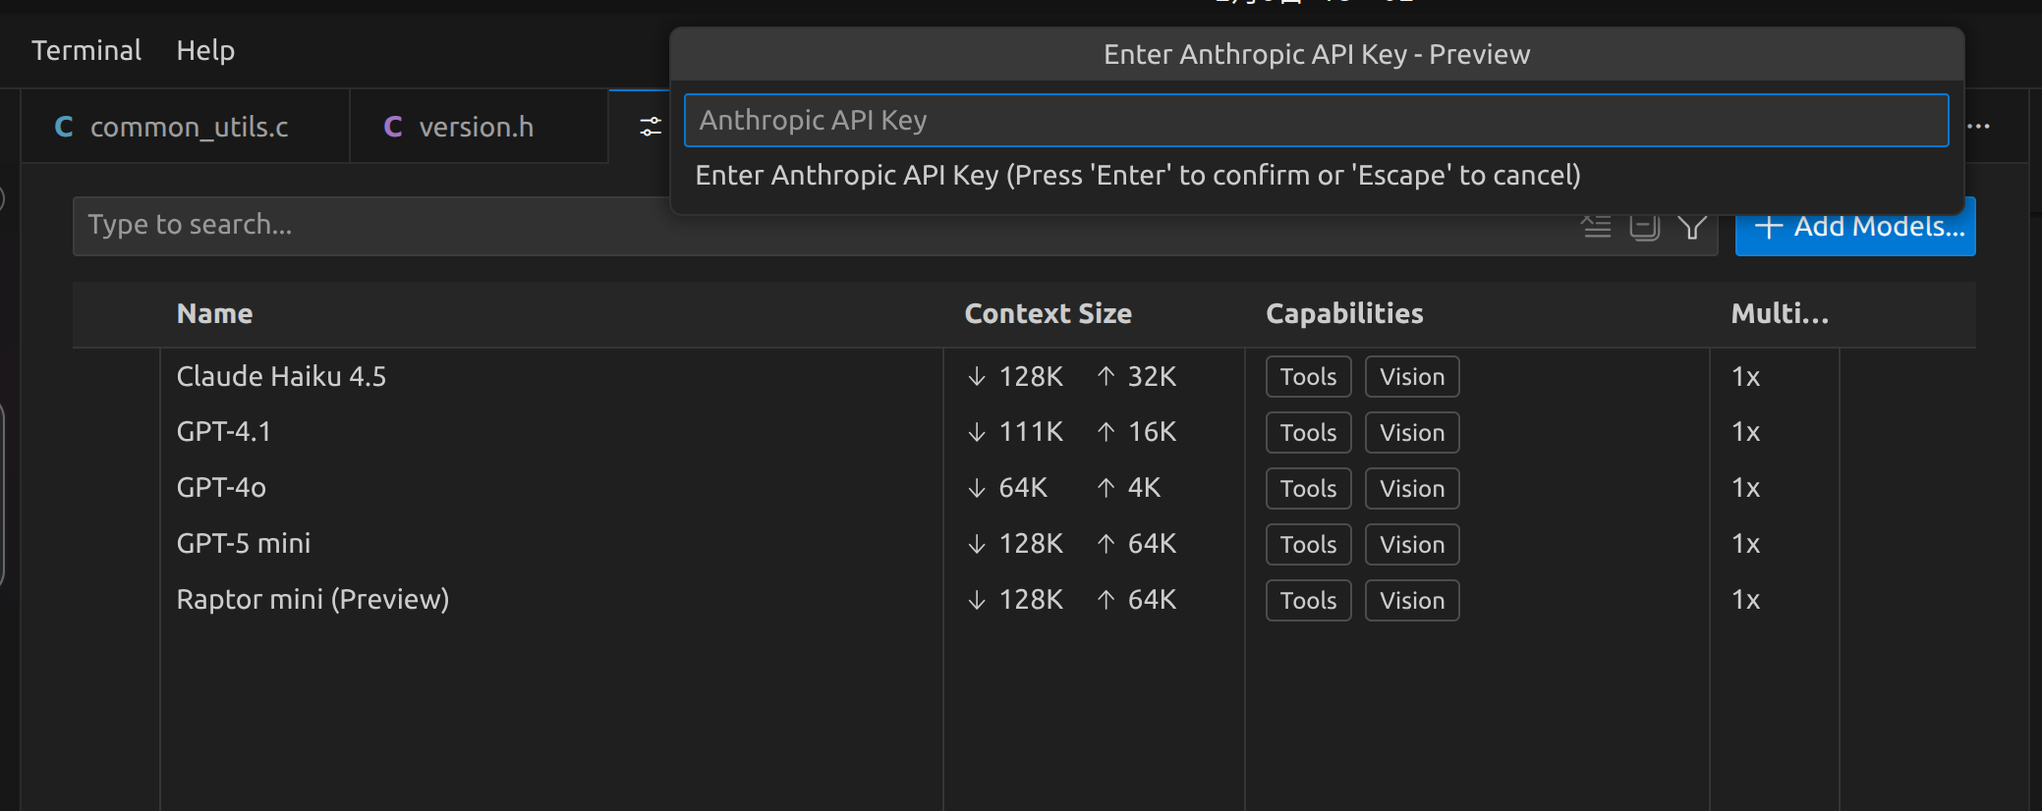Sort models by the Name column header

[214, 313]
